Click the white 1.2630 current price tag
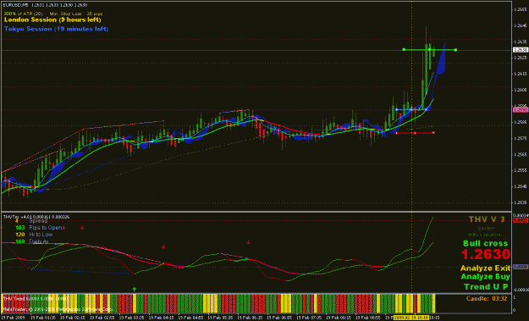Image resolution: width=529 pixels, height=321 pixels. [521, 50]
